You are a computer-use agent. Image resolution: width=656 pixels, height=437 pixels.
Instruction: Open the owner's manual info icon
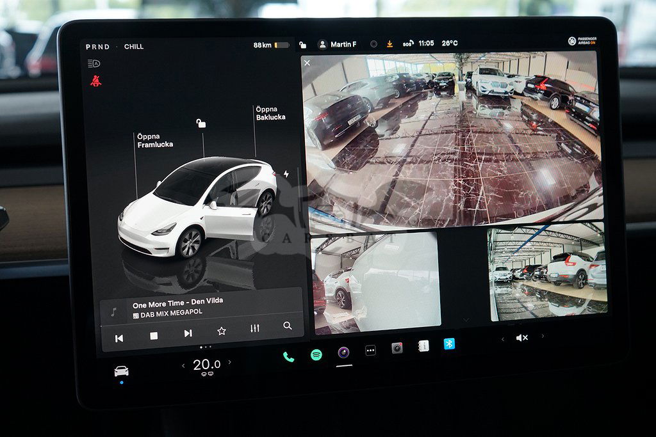(423, 346)
